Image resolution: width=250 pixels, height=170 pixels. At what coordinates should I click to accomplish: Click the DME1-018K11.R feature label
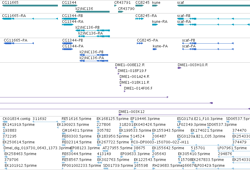pyautogui.click(x=135, y=83)
